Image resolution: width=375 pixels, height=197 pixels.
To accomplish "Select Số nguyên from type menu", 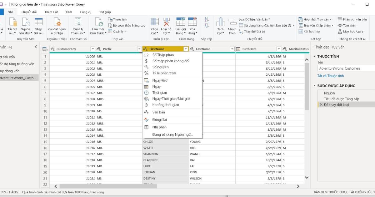I will pyautogui.click(x=160, y=67).
